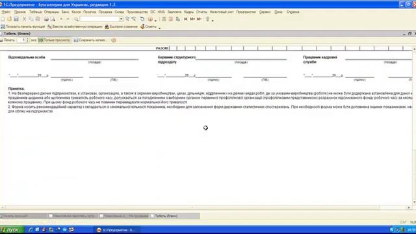Open the Банк menu
The width and height of the screenshot is (416, 234).
[x=65, y=12]
